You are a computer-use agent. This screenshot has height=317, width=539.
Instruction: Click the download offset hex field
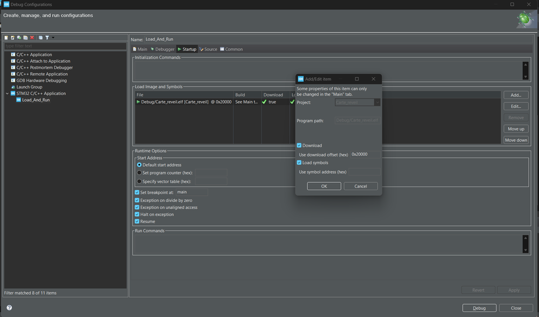pyautogui.click(x=365, y=154)
